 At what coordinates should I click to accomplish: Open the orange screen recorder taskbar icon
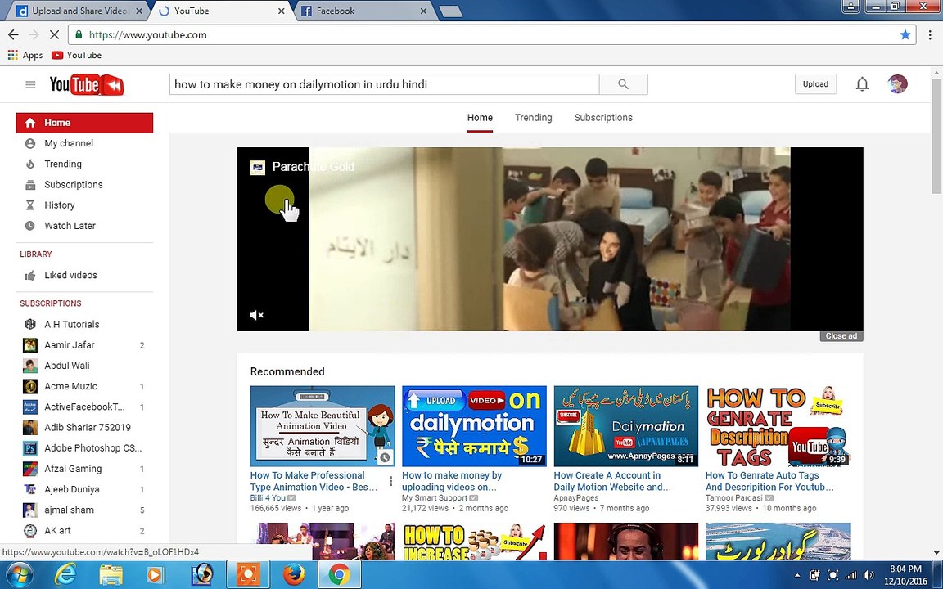click(248, 575)
